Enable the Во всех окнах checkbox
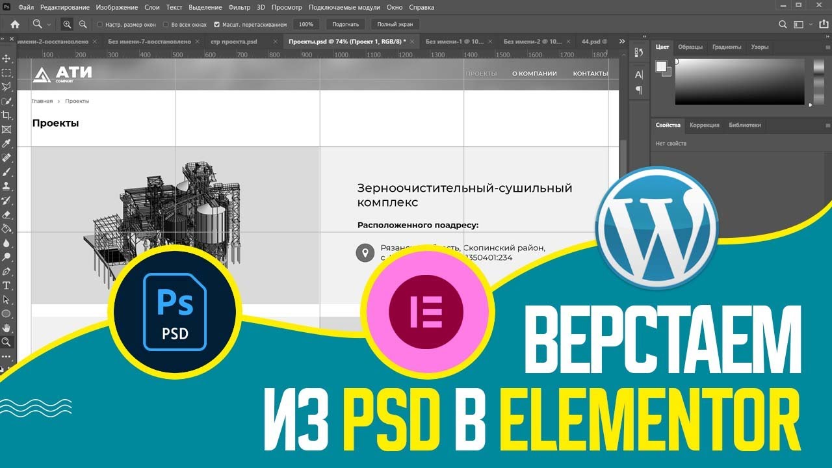 (x=165, y=25)
